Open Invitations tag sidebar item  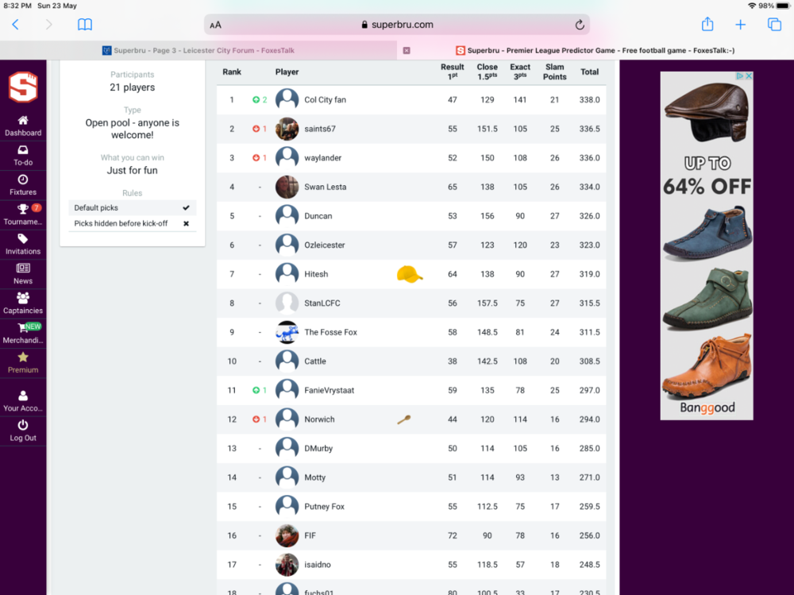click(23, 245)
